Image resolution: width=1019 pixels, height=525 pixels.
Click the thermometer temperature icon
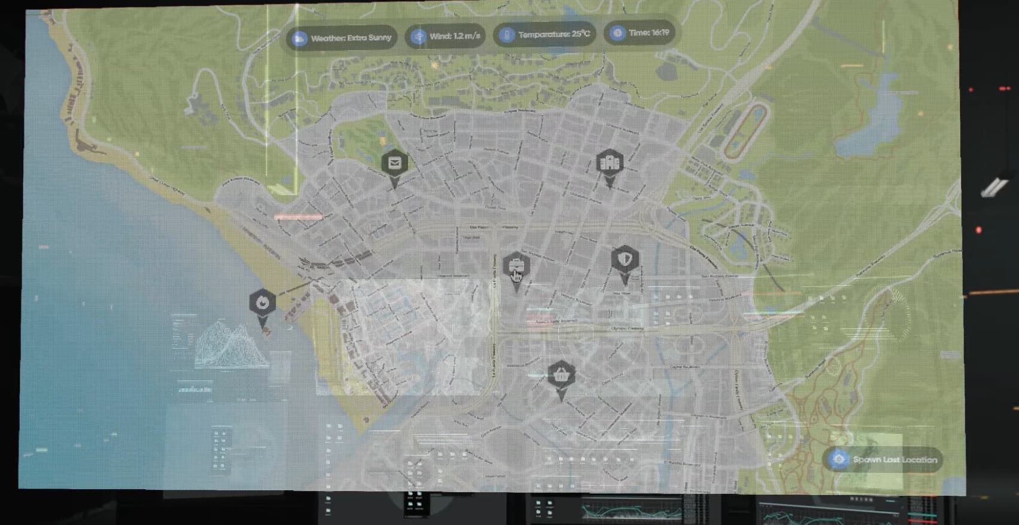tap(506, 35)
